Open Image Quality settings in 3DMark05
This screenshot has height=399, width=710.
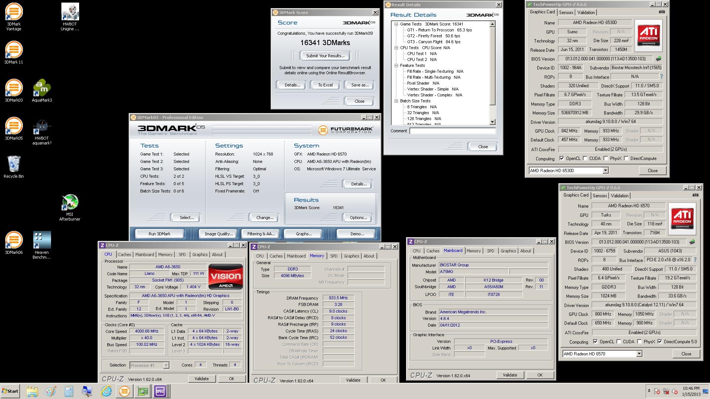click(219, 234)
